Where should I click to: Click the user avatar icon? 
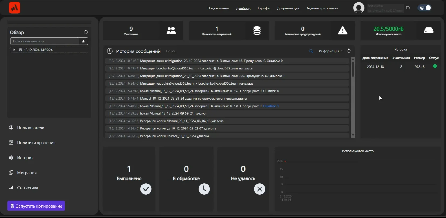click(x=359, y=8)
